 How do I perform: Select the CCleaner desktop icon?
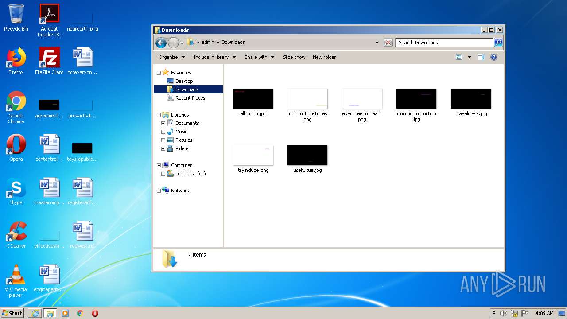pos(16,235)
